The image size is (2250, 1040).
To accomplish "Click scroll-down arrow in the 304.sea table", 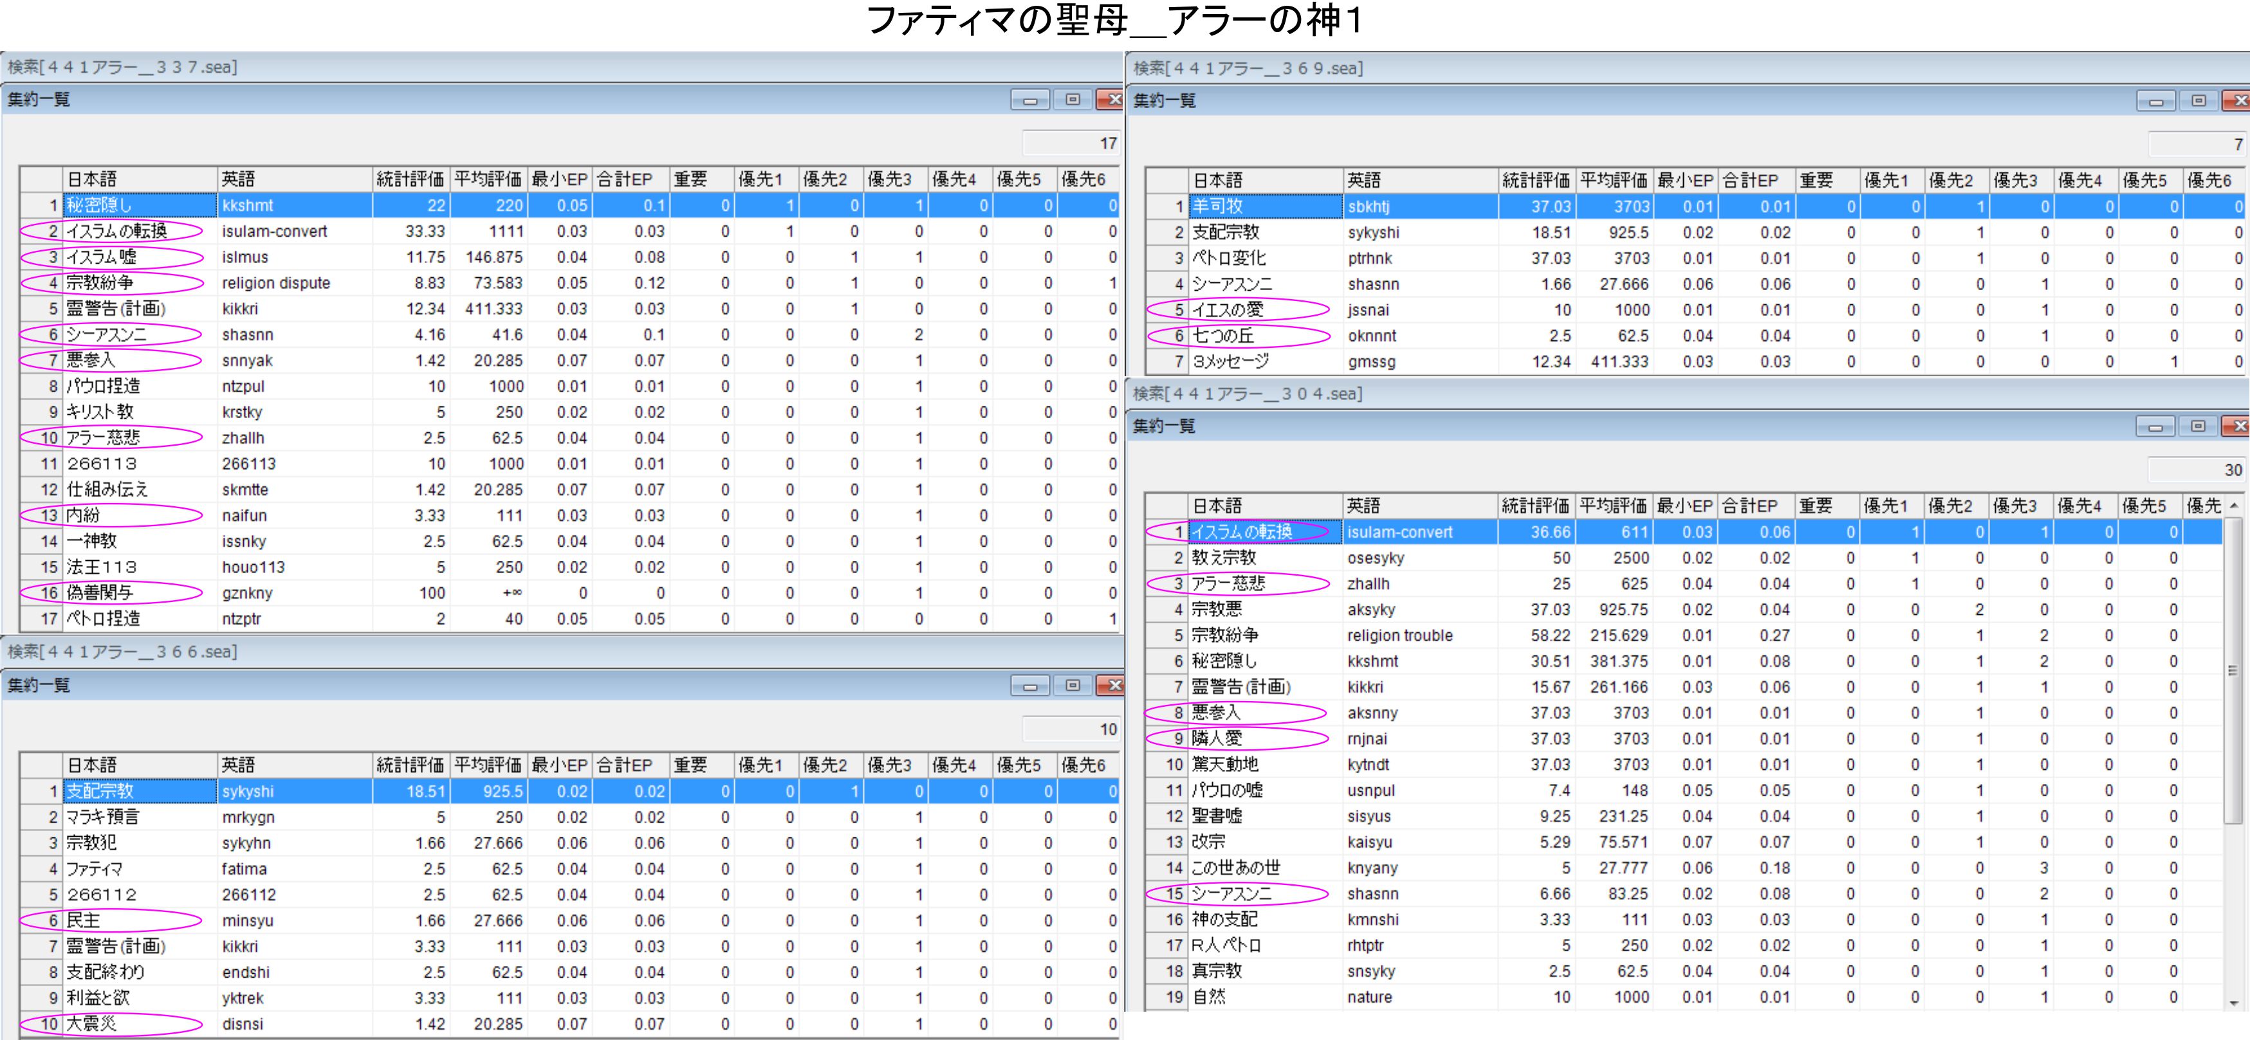I will [2235, 1003].
